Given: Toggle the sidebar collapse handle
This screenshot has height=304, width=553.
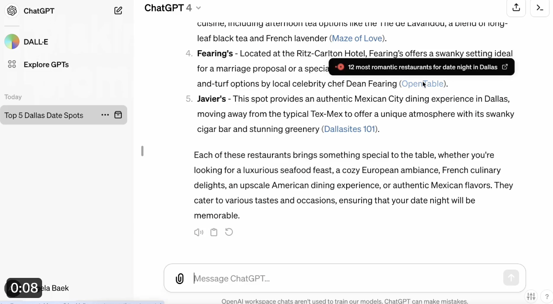Looking at the screenshot, I should [142, 151].
